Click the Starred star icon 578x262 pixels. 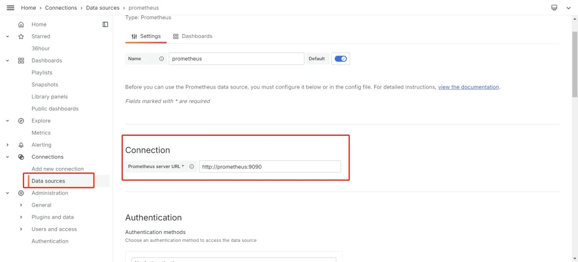click(x=21, y=37)
